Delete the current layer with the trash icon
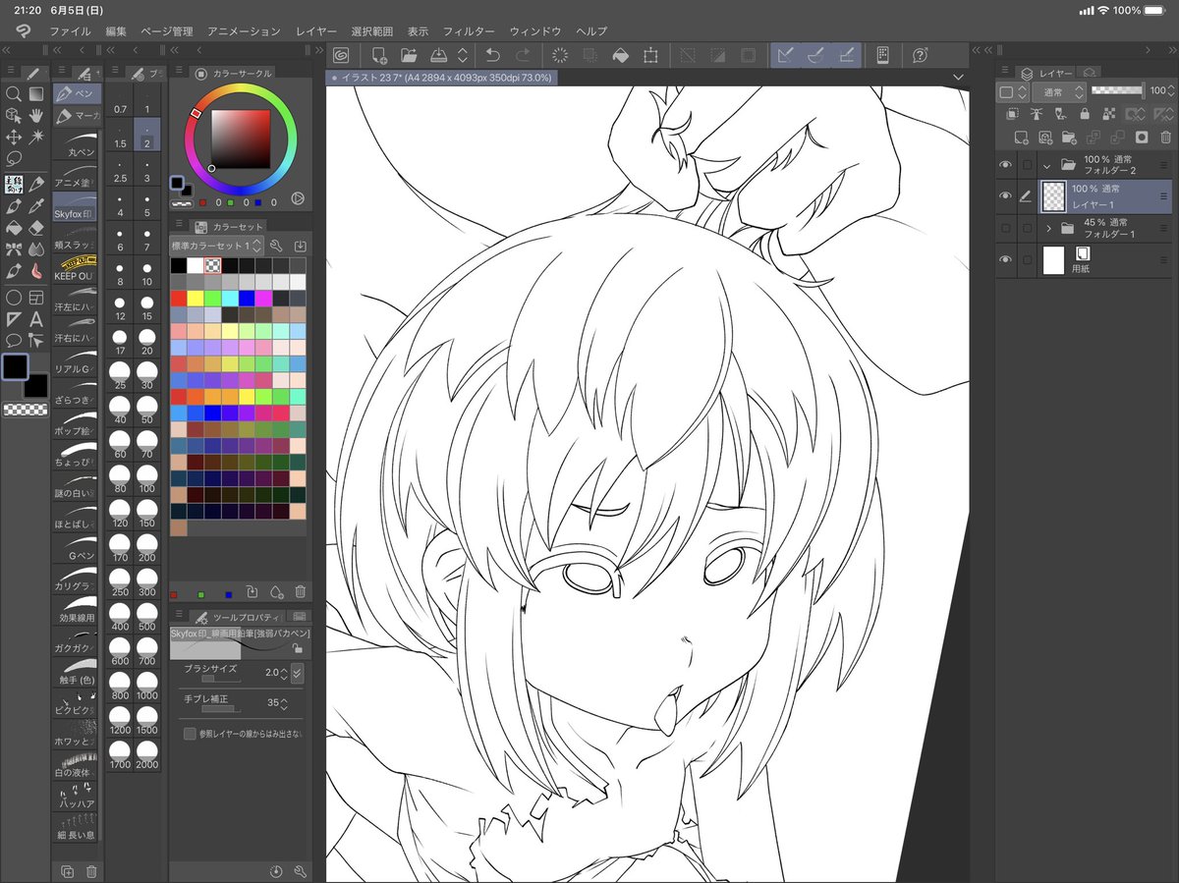The height and width of the screenshot is (883, 1179). (x=1165, y=138)
